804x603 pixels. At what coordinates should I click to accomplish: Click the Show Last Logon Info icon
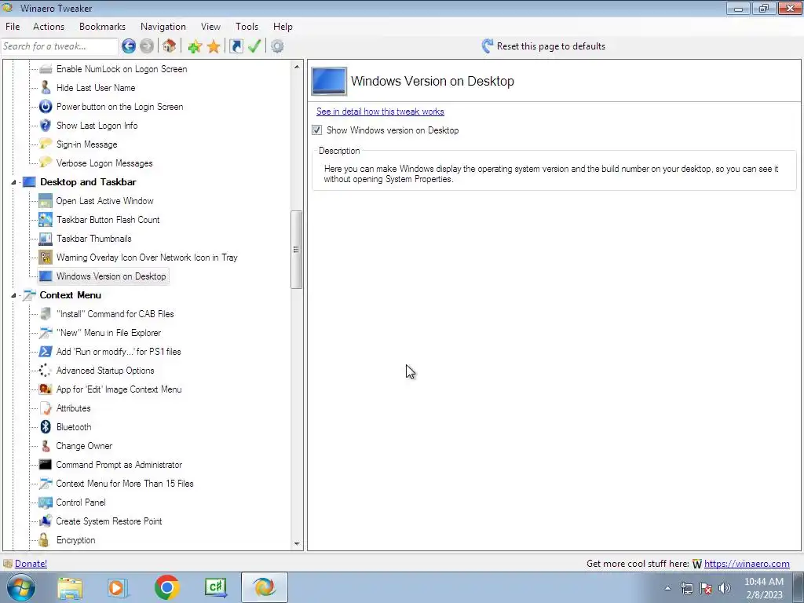46,126
